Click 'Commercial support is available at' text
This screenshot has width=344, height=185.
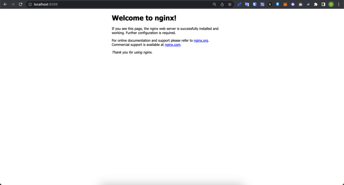coord(138,45)
